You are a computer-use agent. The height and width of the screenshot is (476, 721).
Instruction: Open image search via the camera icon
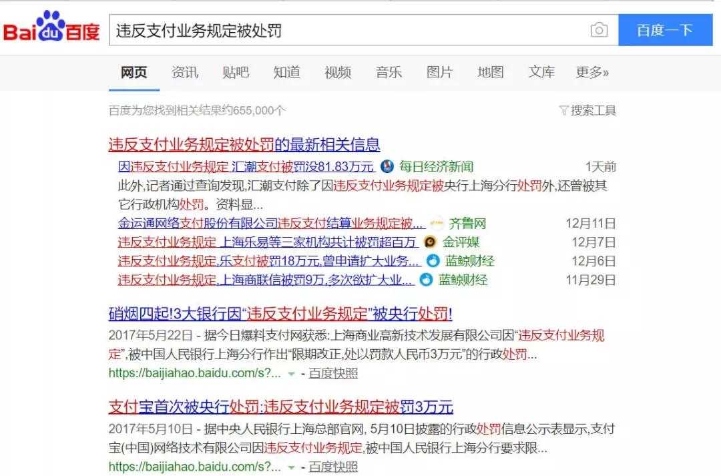tap(600, 29)
